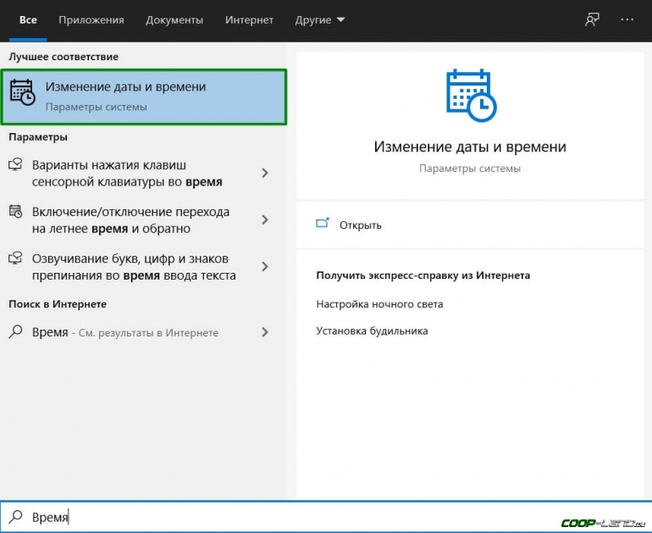Open the Настройка ночного света link

click(379, 303)
